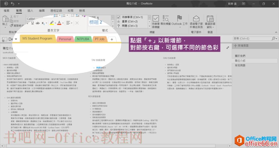Image resolution: width=279 pixels, height=148 pixels.
Task: Click 新增頁面 to add page
Action: coord(241,46)
